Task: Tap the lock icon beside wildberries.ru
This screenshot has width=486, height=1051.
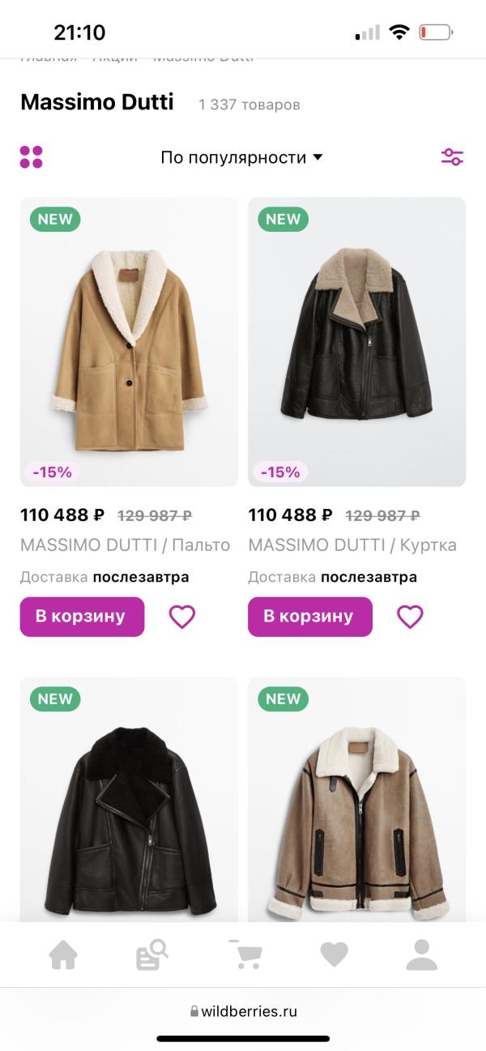Action: (x=194, y=1011)
